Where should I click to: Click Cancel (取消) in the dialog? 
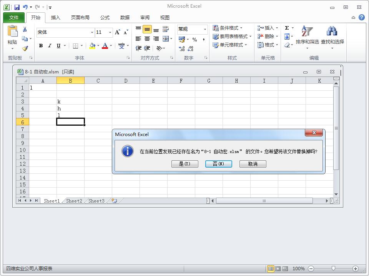(253, 164)
